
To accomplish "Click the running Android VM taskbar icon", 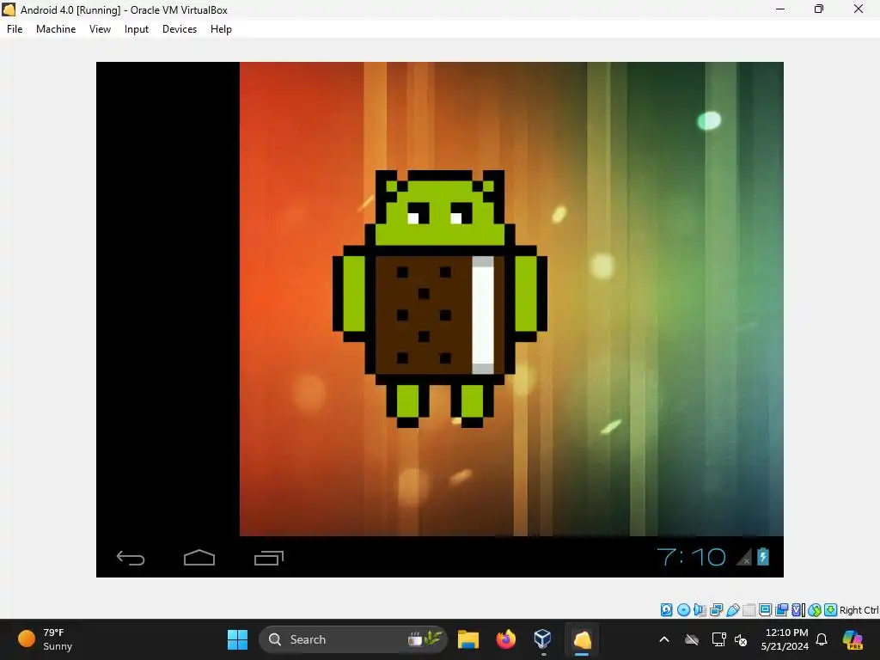I will pyautogui.click(x=582, y=639).
